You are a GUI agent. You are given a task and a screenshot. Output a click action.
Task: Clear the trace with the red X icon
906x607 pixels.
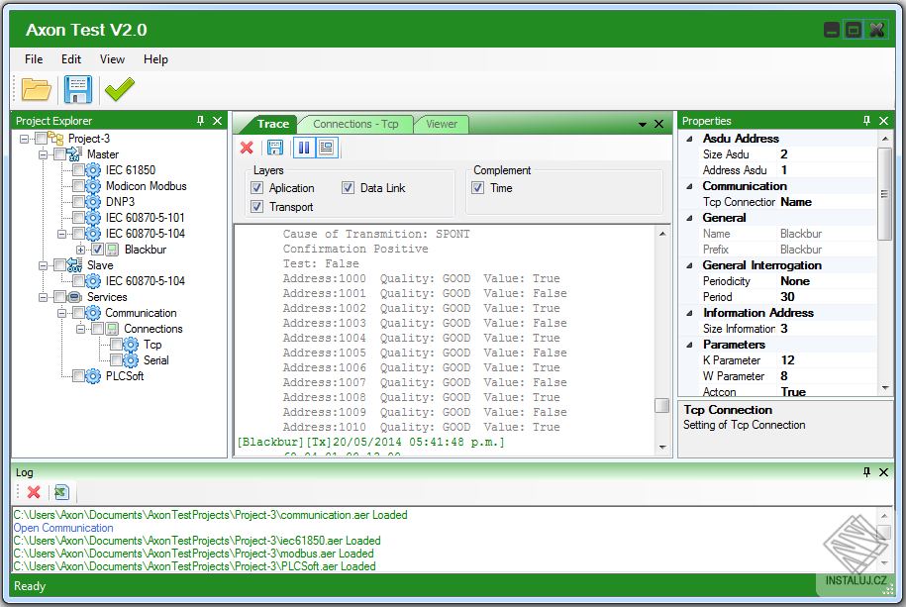(x=247, y=148)
